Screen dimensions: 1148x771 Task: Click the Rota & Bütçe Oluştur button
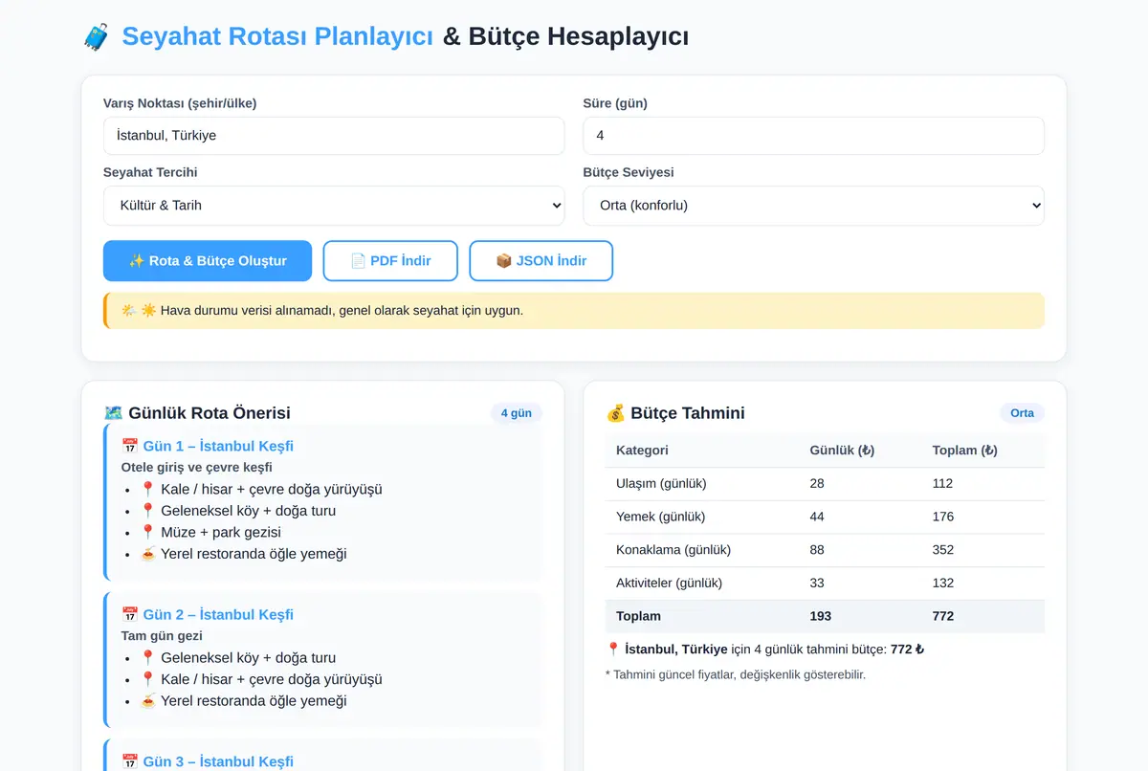[x=208, y=261]
